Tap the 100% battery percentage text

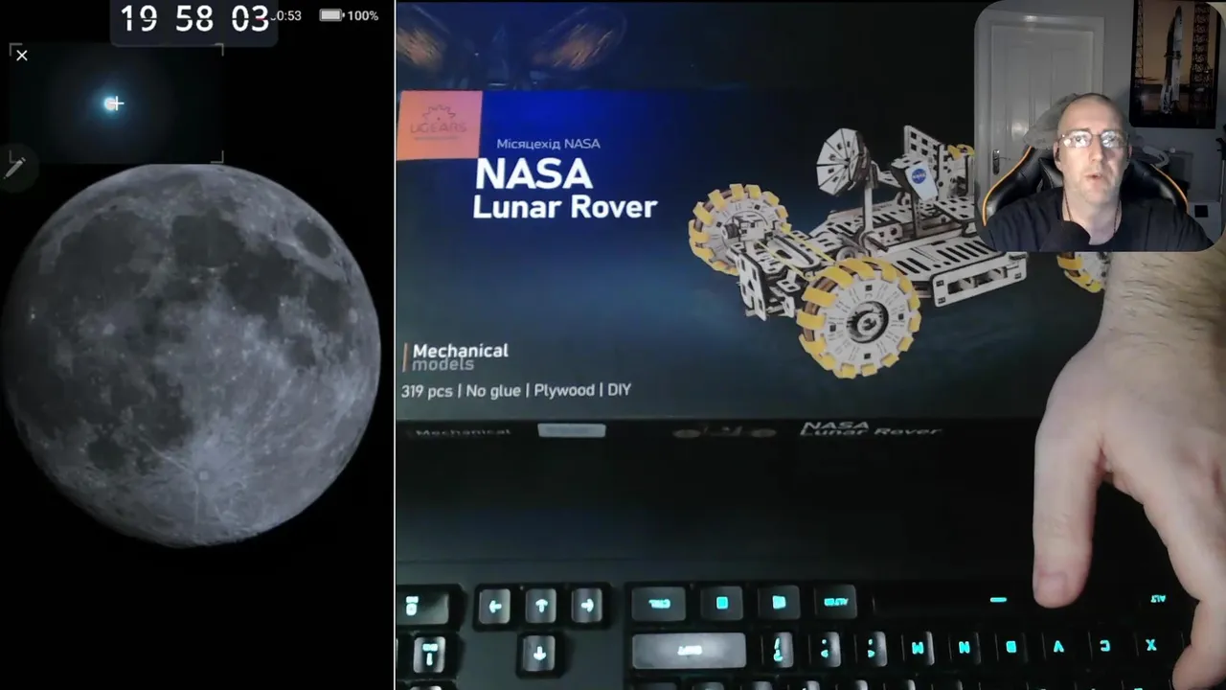click(362, 15)
